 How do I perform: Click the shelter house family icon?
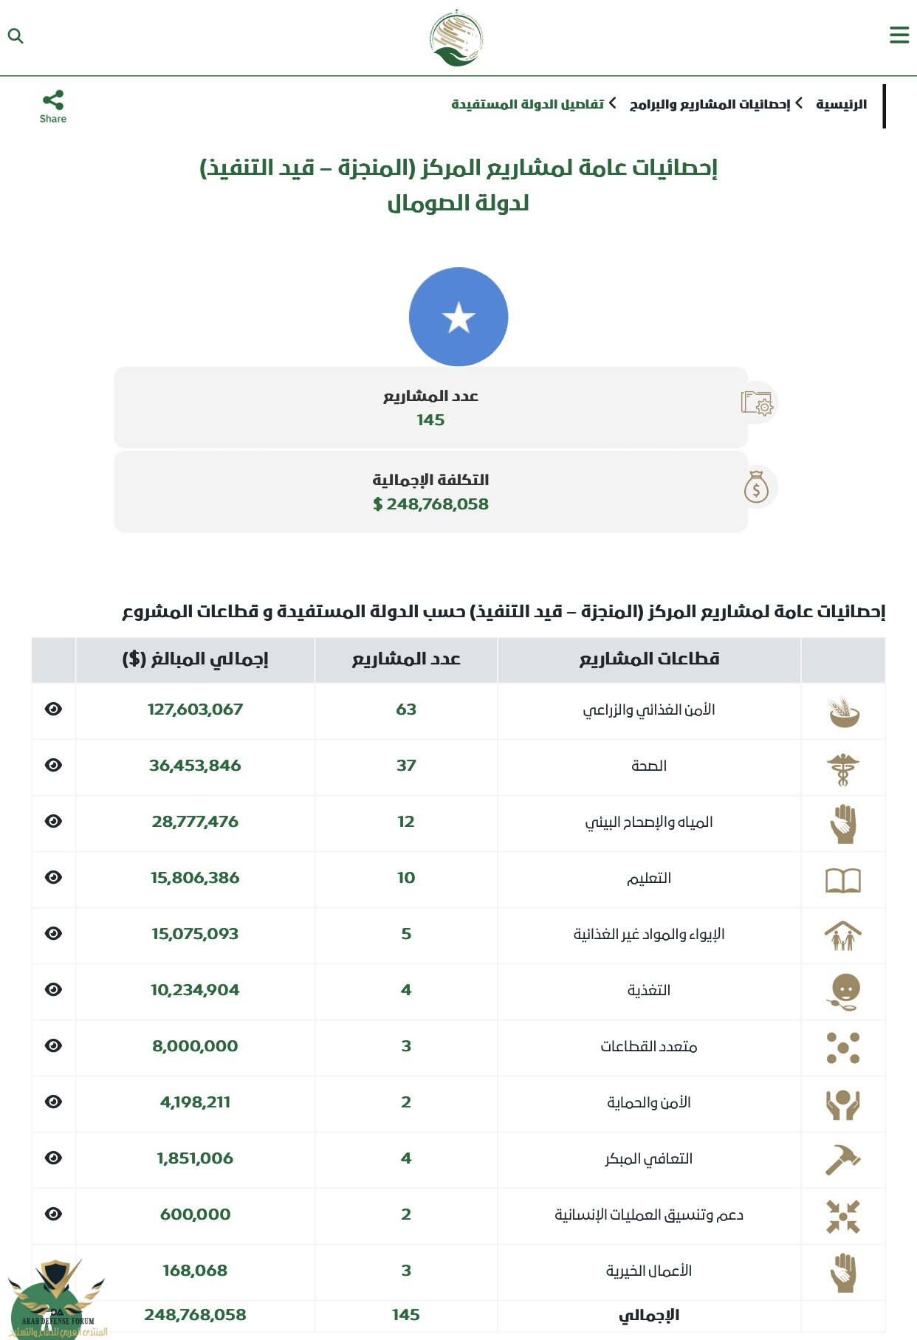(843, 936)
